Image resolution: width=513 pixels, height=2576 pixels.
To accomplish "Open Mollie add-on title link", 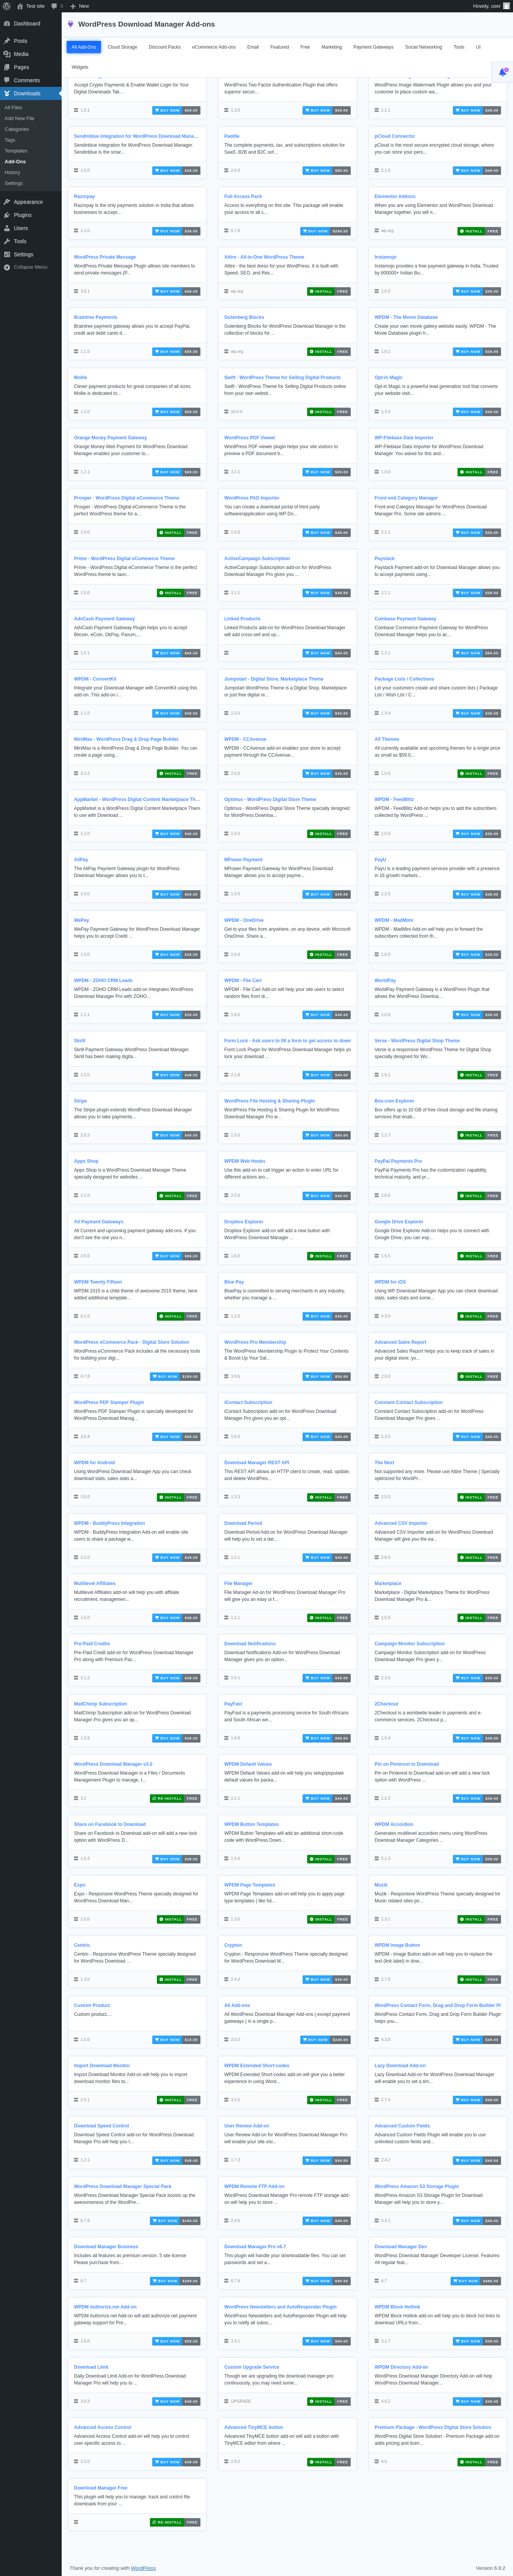I will click(x=80, y=377).
